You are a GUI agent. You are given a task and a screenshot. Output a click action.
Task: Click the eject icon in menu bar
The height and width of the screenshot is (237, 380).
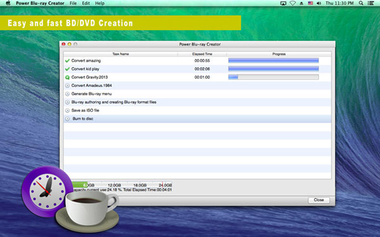pos(301,3)
